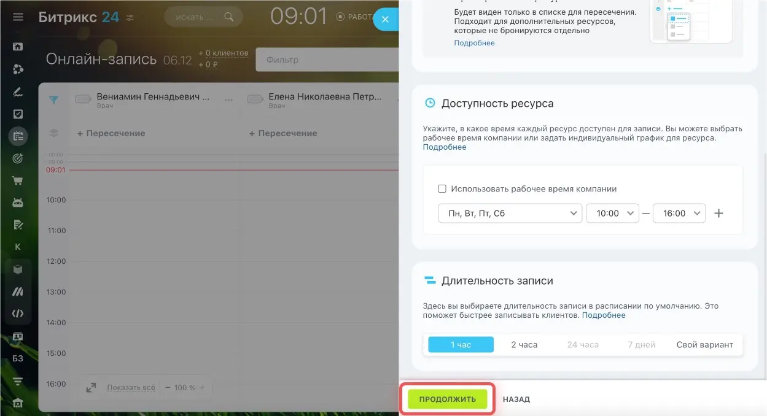Select the '1 час' duration option
Image resolution: width=767 pixels, height=416 pixels.
(461, 345)
